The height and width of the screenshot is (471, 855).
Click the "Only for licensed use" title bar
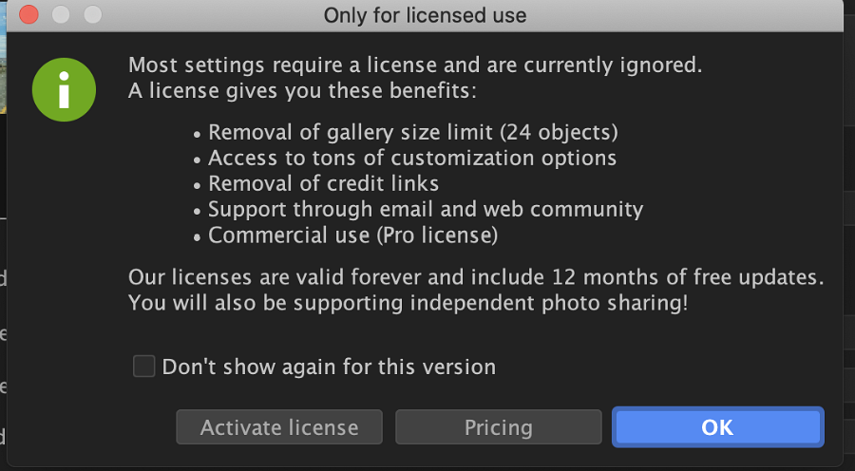[x=425, y=15]
